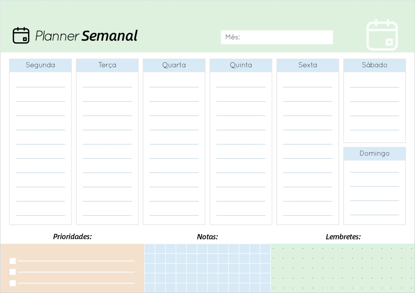Check the second Prioridades checkbox
This screenshot has width=415, height=293.
pyautogui.click(x=13, y=272)
